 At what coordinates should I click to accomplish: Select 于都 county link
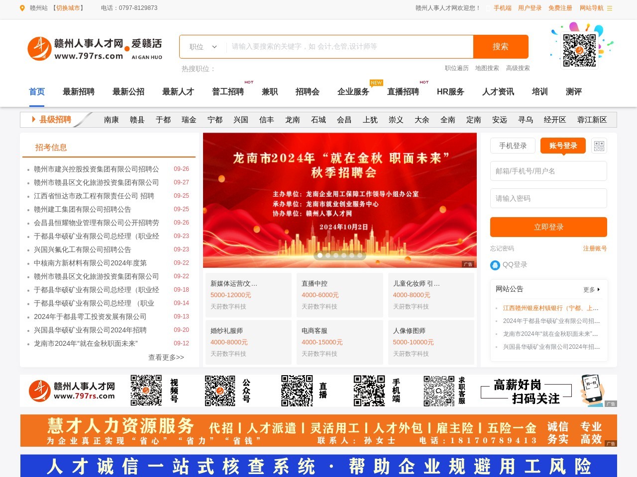point(163,120)
